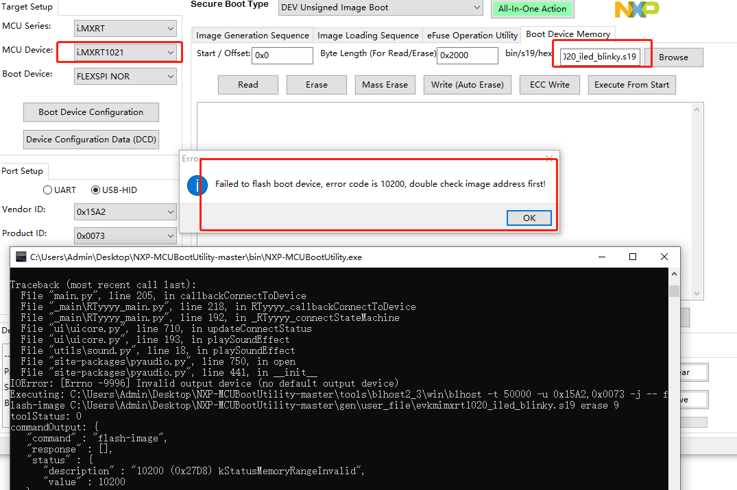Click the All-In-One Action button
Screen dimensions: 737x490
tap(532, 9)
